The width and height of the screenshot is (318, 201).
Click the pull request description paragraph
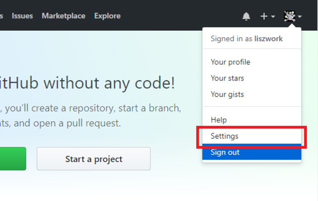(90, 115)
